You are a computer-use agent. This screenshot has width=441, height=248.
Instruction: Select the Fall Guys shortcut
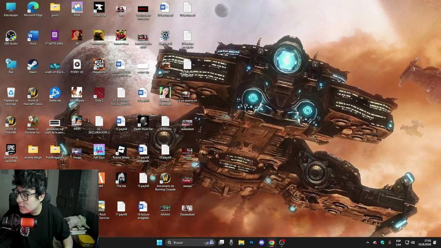(x=99, y=152)
